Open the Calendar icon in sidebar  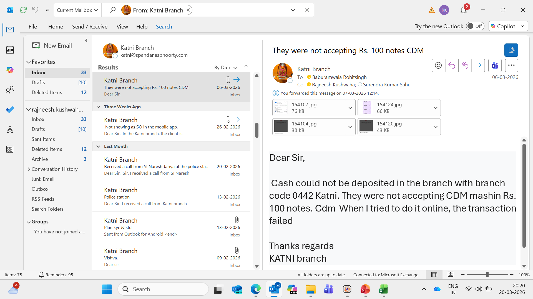click(10, 50)
